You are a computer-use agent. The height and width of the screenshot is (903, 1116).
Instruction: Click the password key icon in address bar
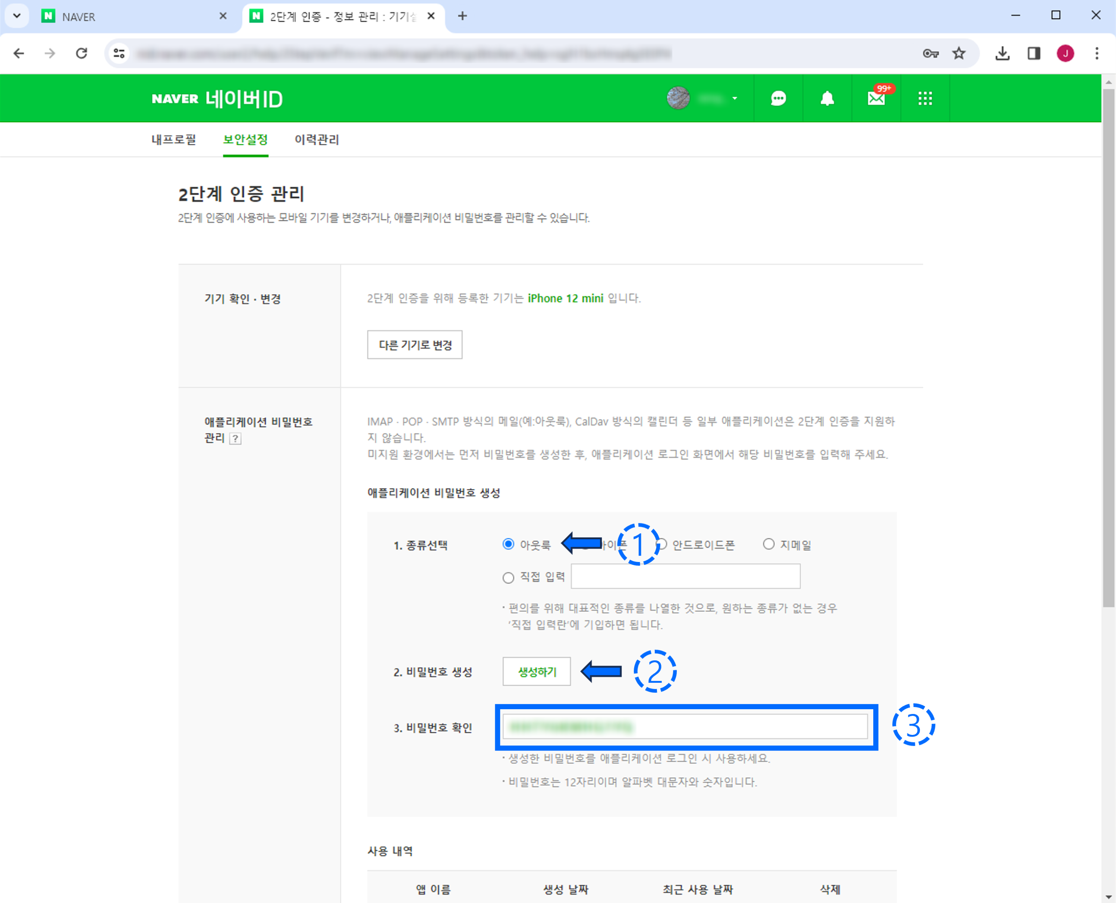click(930, 53)
